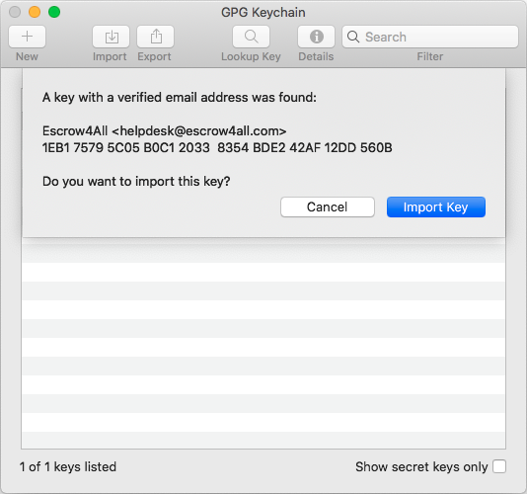Click the Search filter field

(x=430, y=37)
